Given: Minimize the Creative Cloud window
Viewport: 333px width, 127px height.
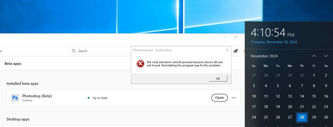Looking at the screenshot, I should pyautogui.click(x=224, y=37).
